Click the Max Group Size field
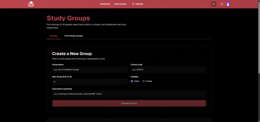 coord(90,82)
